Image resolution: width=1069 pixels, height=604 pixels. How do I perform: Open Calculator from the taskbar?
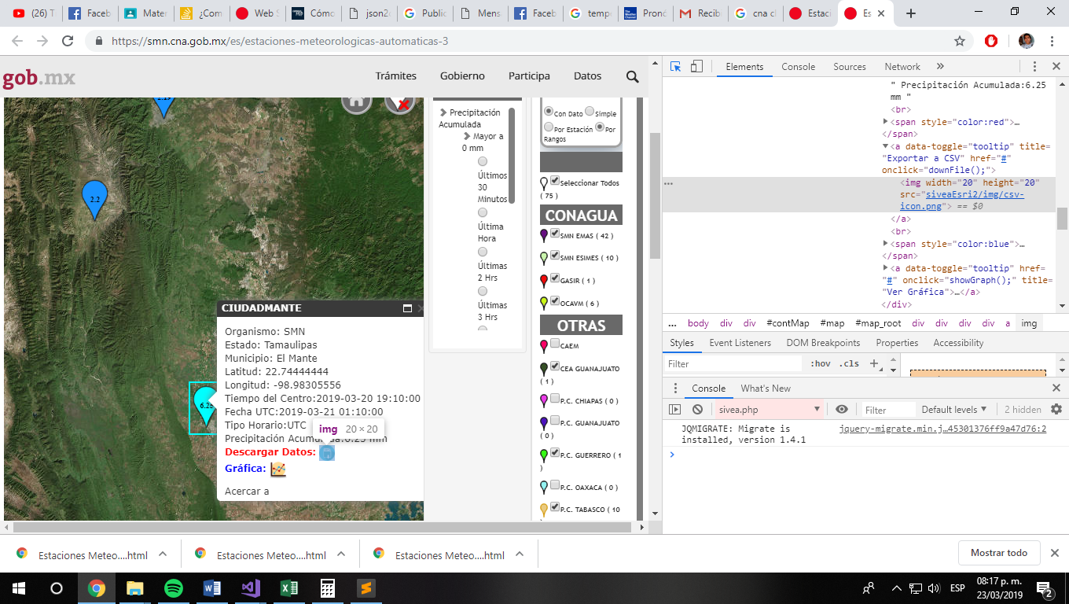pos(328,588)
